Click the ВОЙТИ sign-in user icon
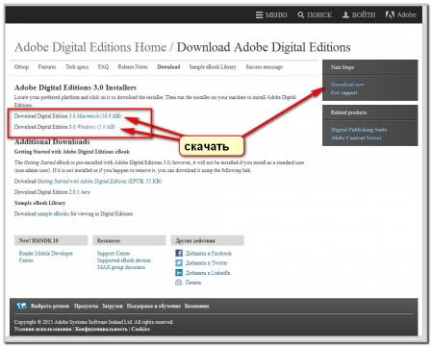431x346 pixels. pos(345,14)
